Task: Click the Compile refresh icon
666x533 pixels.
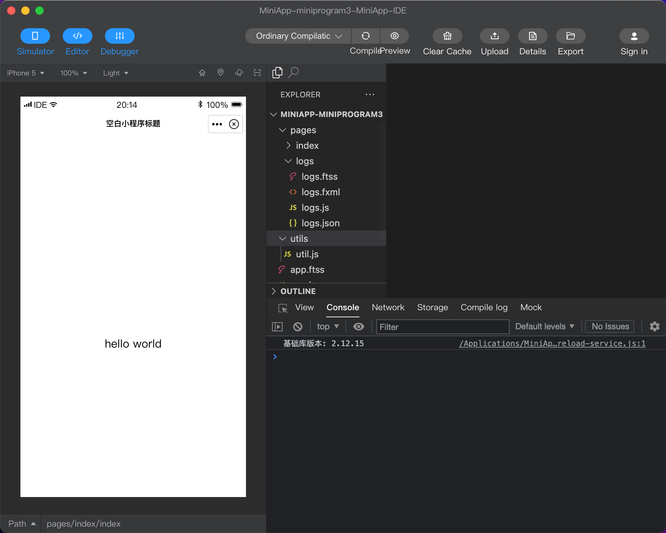Action: pyautogui.click(x=366, y=36)
